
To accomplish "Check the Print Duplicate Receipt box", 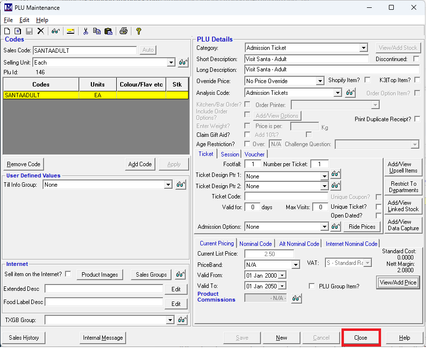I will tap(417, 119).
